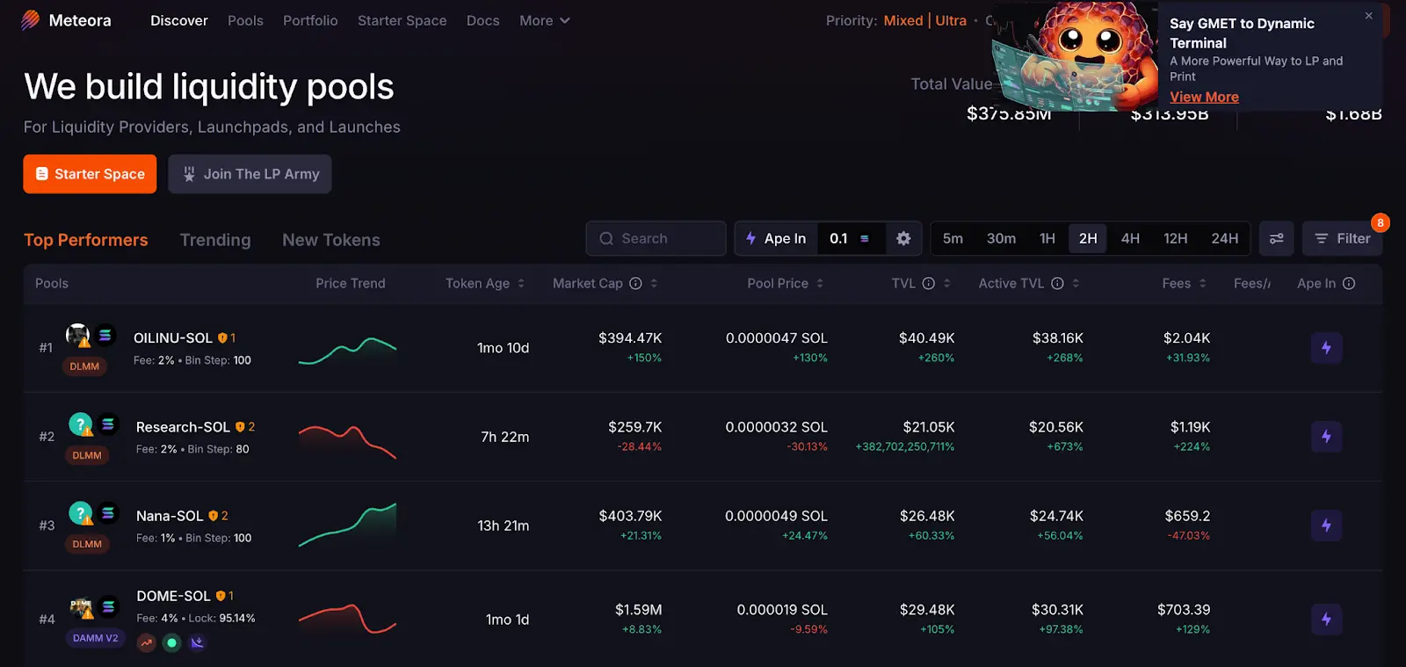The height and width of the screenshot is (667, 1406).
Task: Click the orange Starter Space button
Action: [90, 174]
